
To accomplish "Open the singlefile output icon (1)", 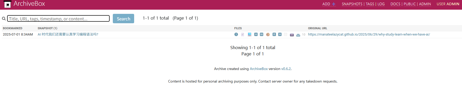I will coord(236,34).
